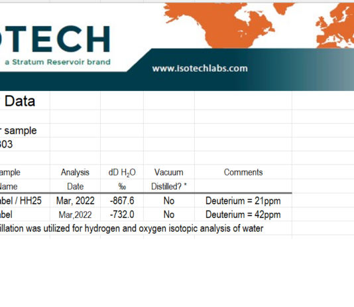Select the 'Vacuum' header cell
This screenshot has height=307, width=354.
click(x=169, y=172)
